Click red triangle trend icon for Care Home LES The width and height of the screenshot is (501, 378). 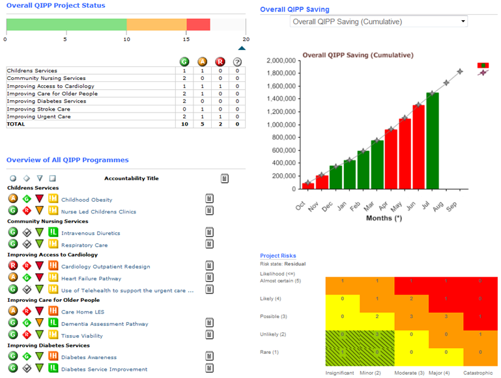[x=39, y=312]
